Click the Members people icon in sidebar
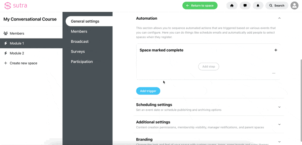Image resolution: width=302 pixels, height=145 pixels. pos(6,33)
